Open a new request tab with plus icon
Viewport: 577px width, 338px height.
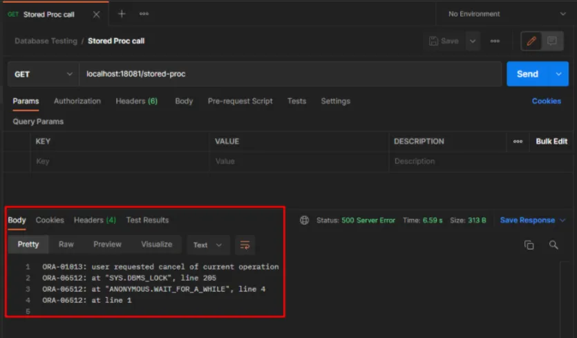[x=122, y=14]
